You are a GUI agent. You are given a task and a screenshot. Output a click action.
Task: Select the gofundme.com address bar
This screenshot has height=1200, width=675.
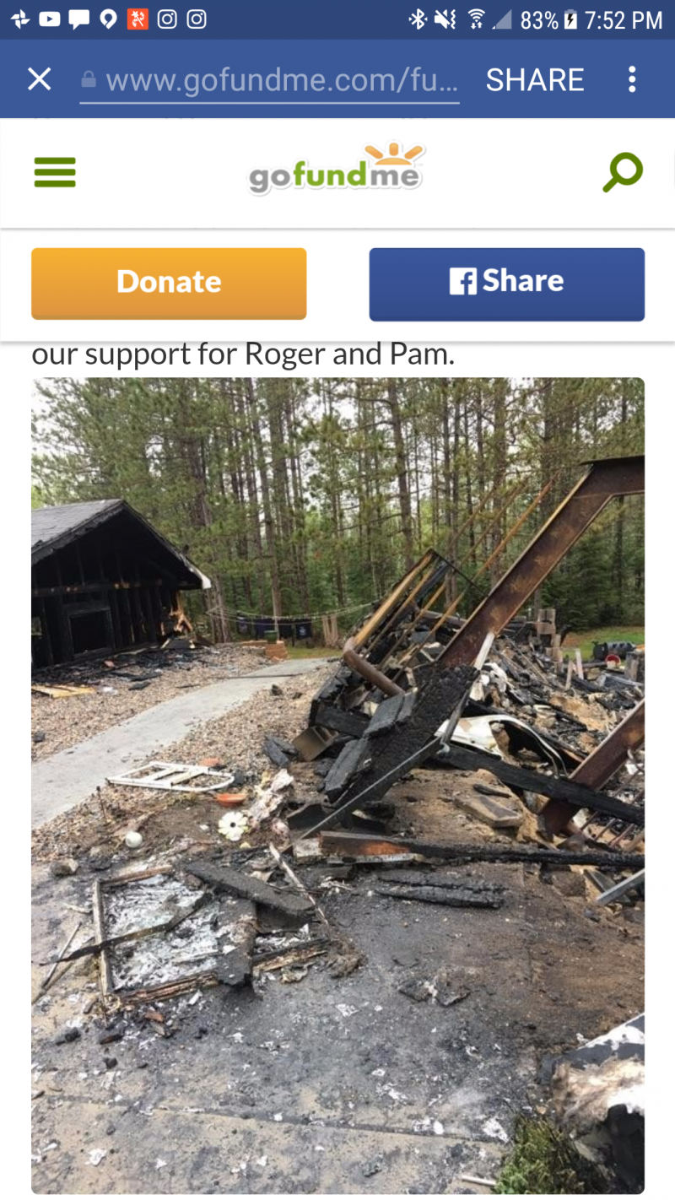pyautogui.click(x=270, y=81)
